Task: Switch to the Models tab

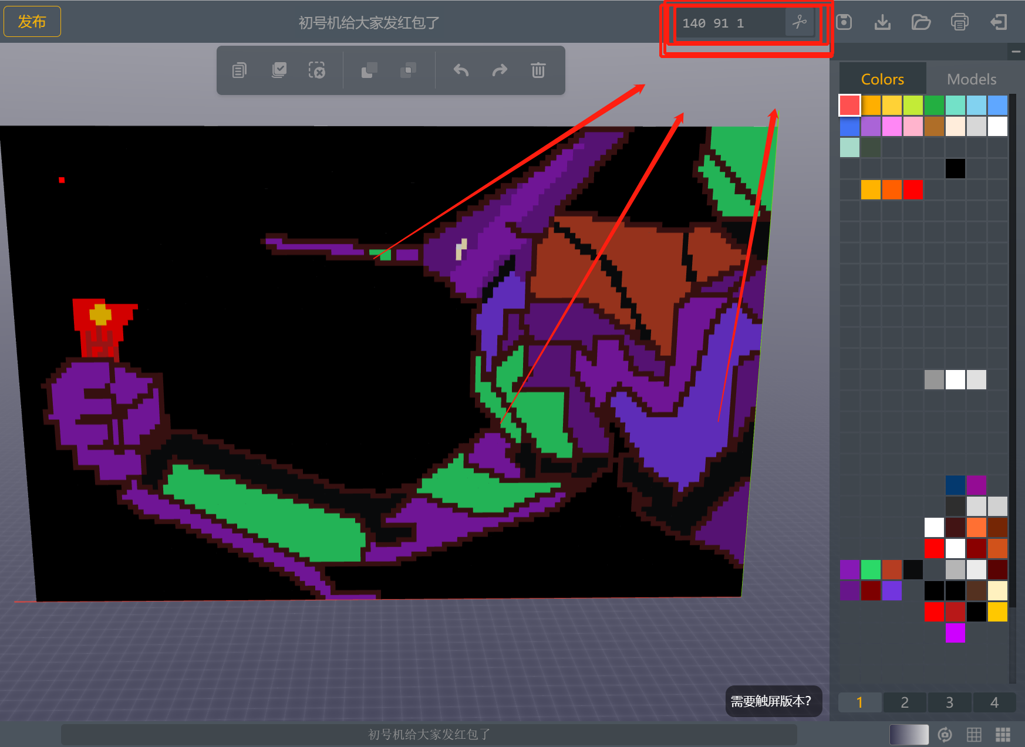Action: click(972, 79)
